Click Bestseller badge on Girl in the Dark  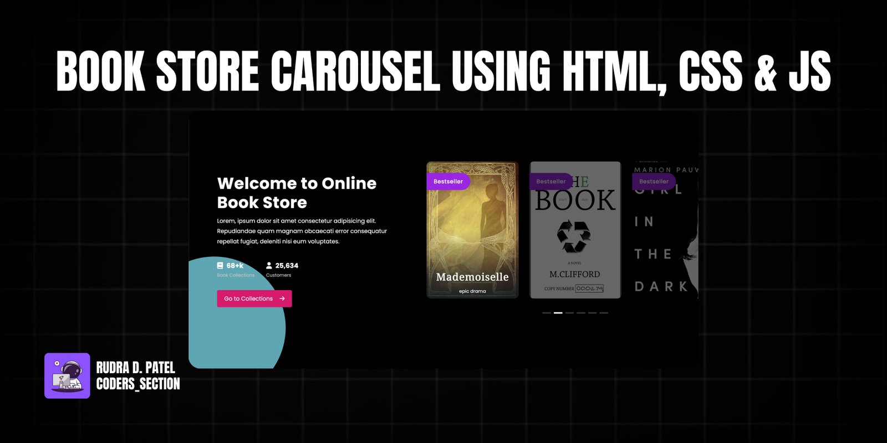654,182
